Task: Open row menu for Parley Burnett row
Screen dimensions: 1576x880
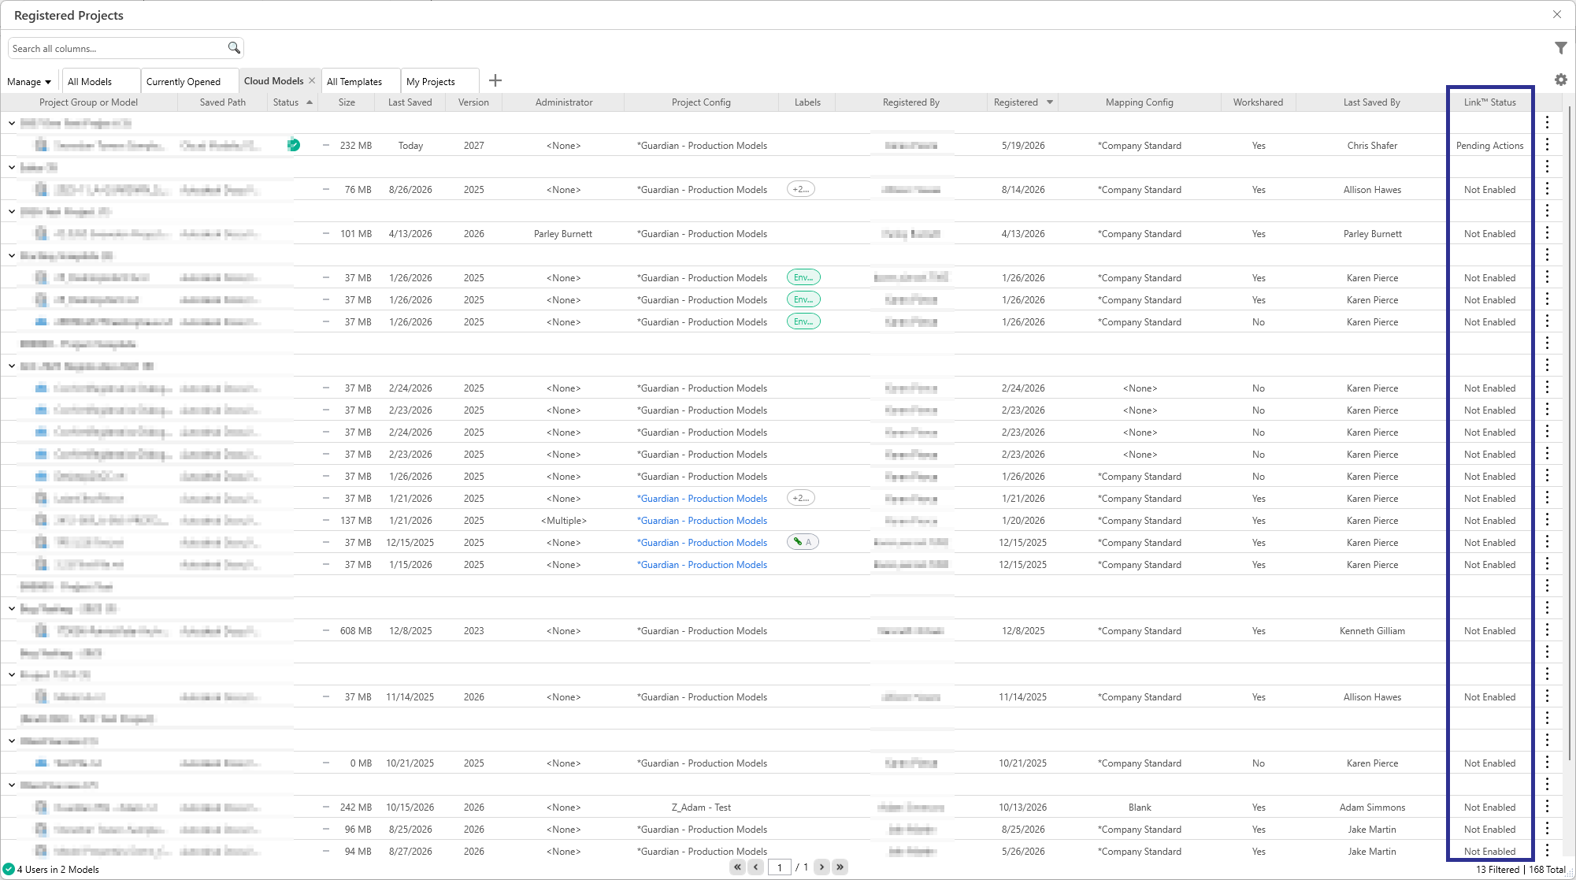Action: point(1547,233)
